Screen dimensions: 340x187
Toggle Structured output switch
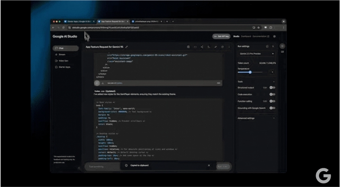pyautogui.click(x=272, y=88)
